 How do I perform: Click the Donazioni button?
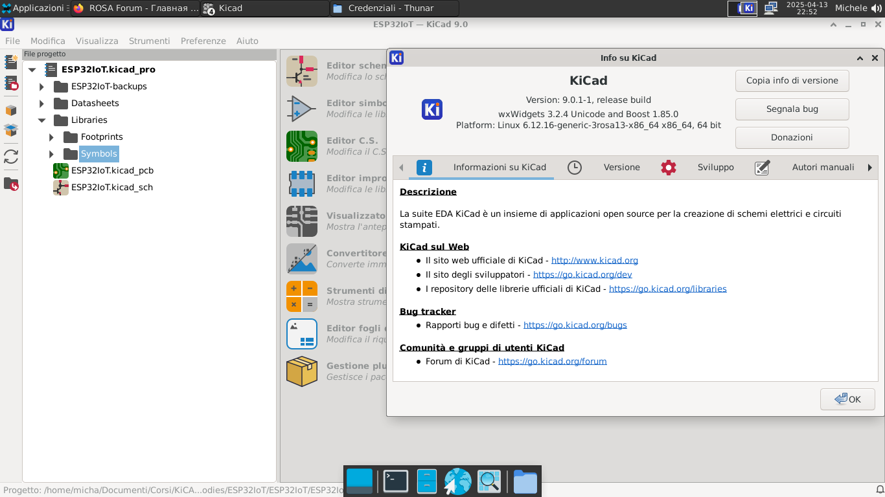tap(792, 138)
